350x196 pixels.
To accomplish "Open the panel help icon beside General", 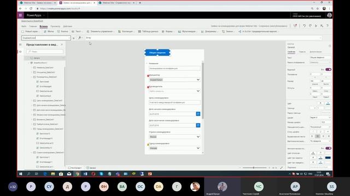I will (330, 46).
